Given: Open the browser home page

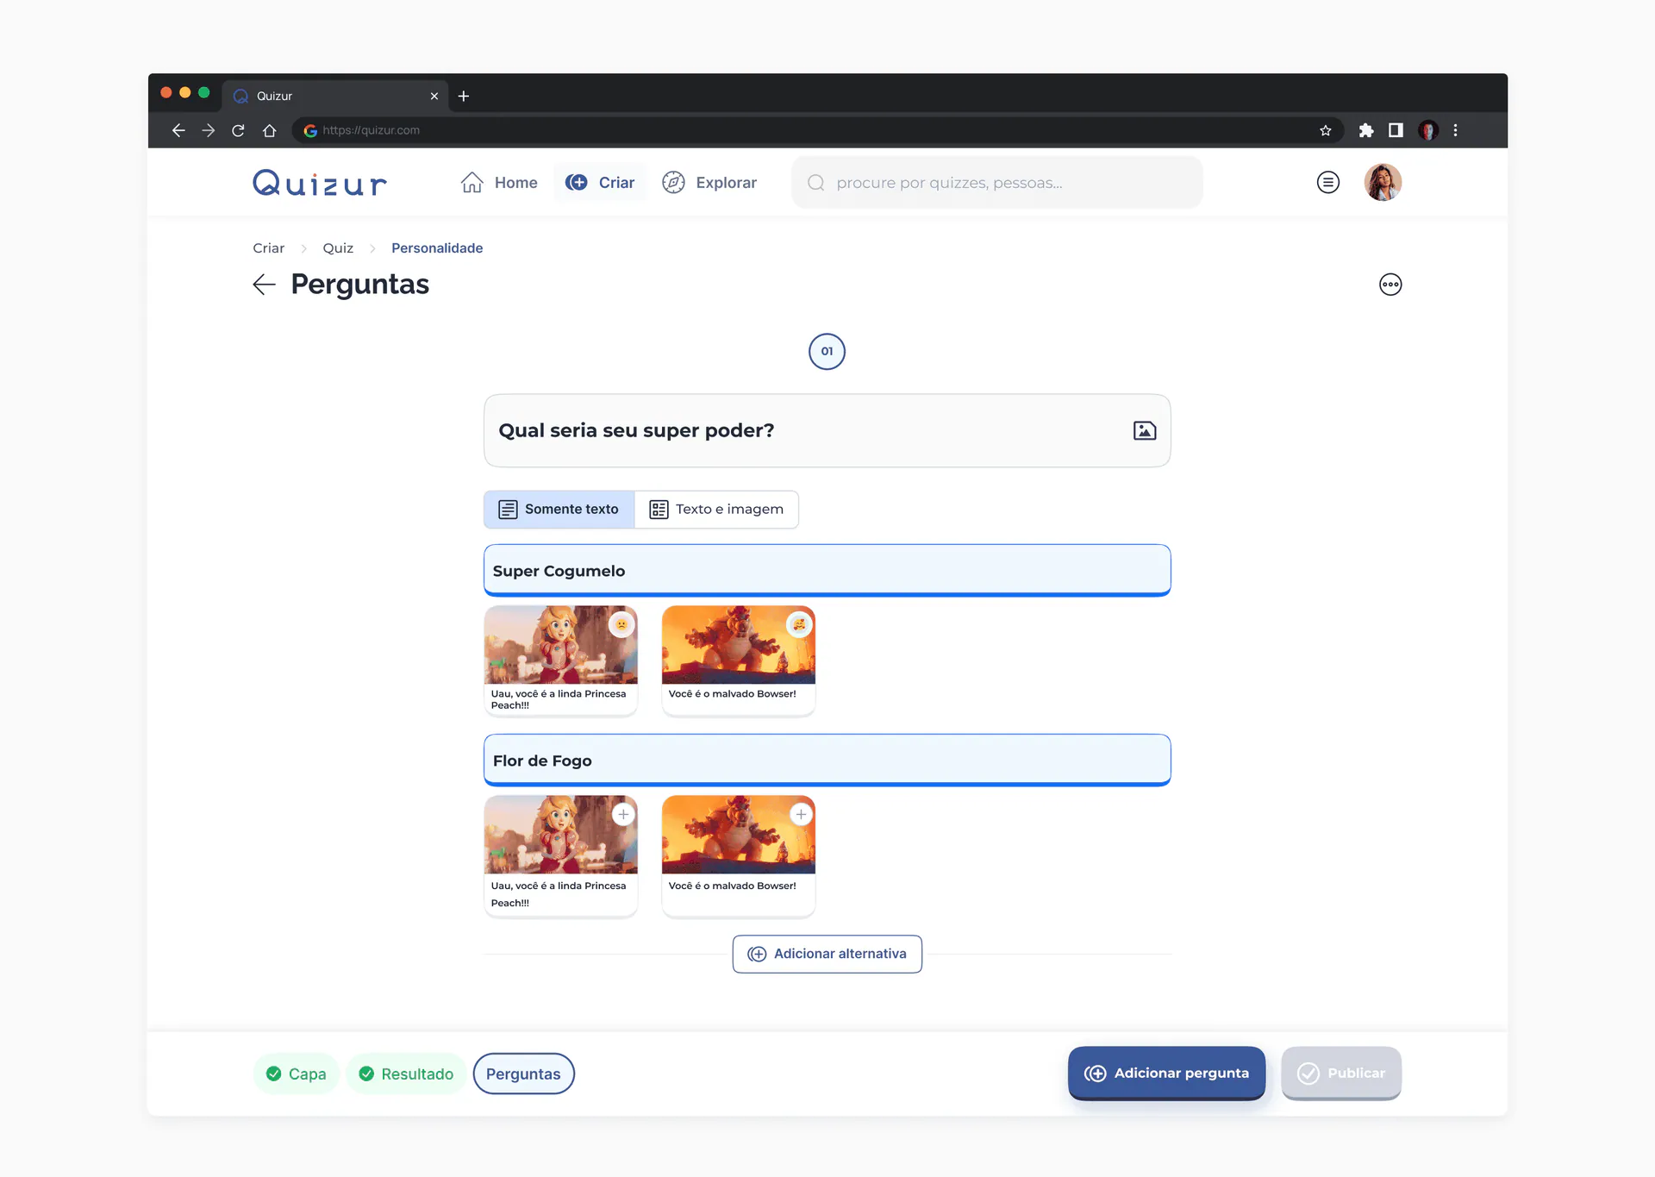Looking at the screenshot, I should (x=269, y=130).
